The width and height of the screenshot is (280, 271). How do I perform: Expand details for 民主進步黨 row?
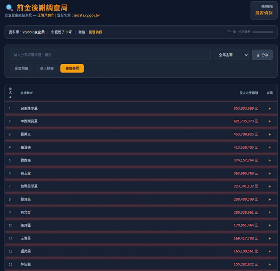269,108
